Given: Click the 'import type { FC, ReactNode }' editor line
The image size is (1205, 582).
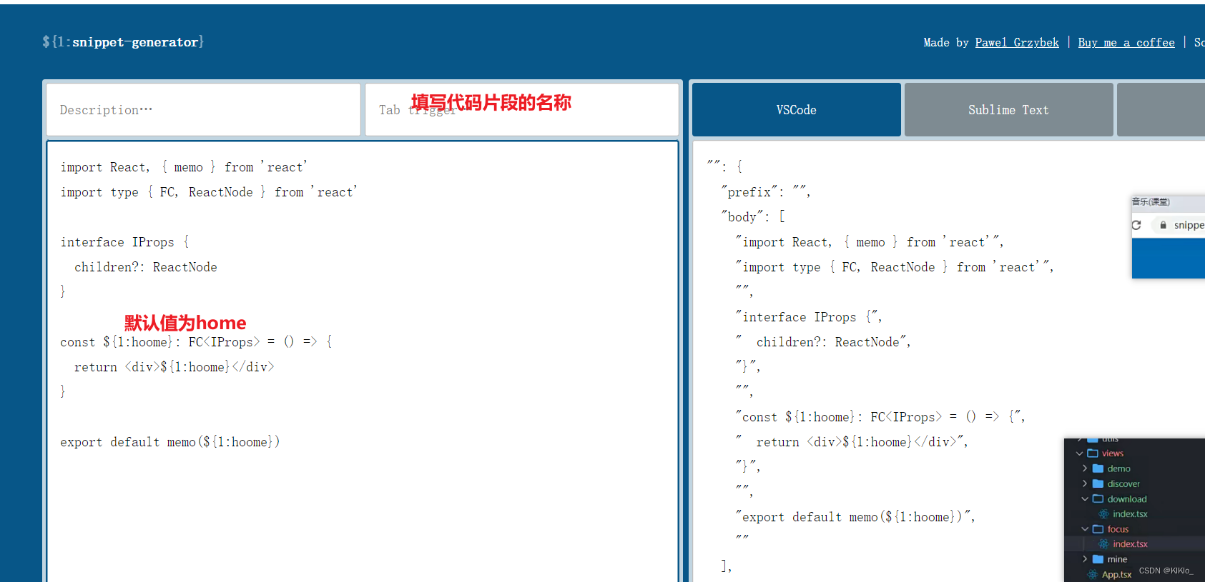Looking at the screenshot, I should (209, 192).
